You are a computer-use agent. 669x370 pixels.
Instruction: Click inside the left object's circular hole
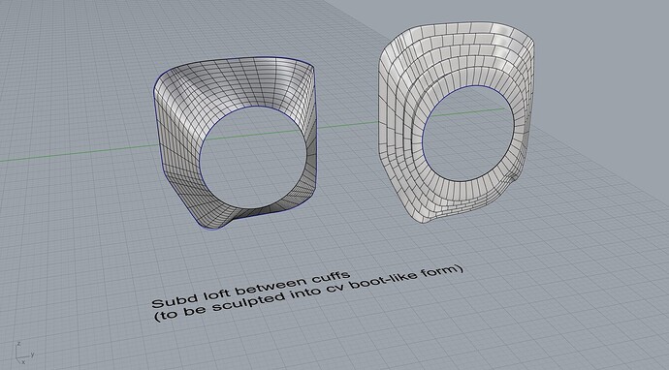pos(253,158)
